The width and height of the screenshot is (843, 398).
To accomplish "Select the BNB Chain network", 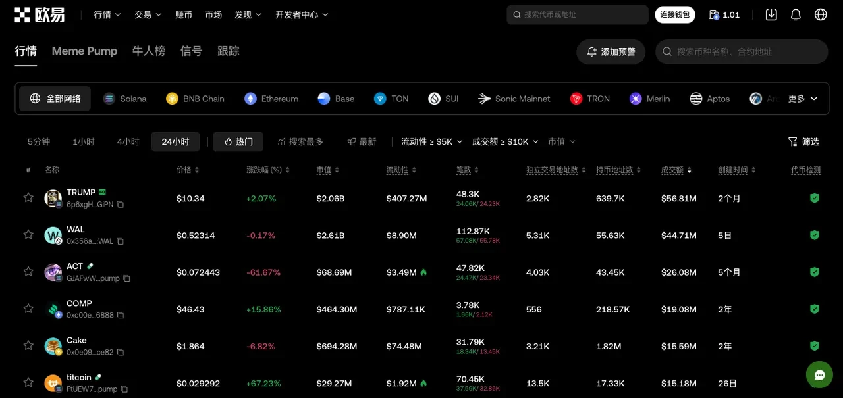I will (x=196, y=99).
